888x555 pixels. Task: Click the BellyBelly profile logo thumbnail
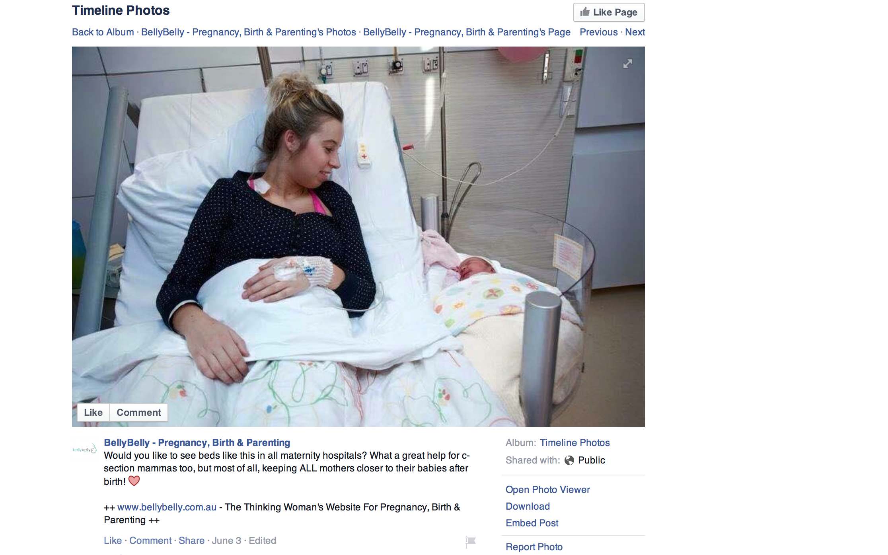(84, 449)
